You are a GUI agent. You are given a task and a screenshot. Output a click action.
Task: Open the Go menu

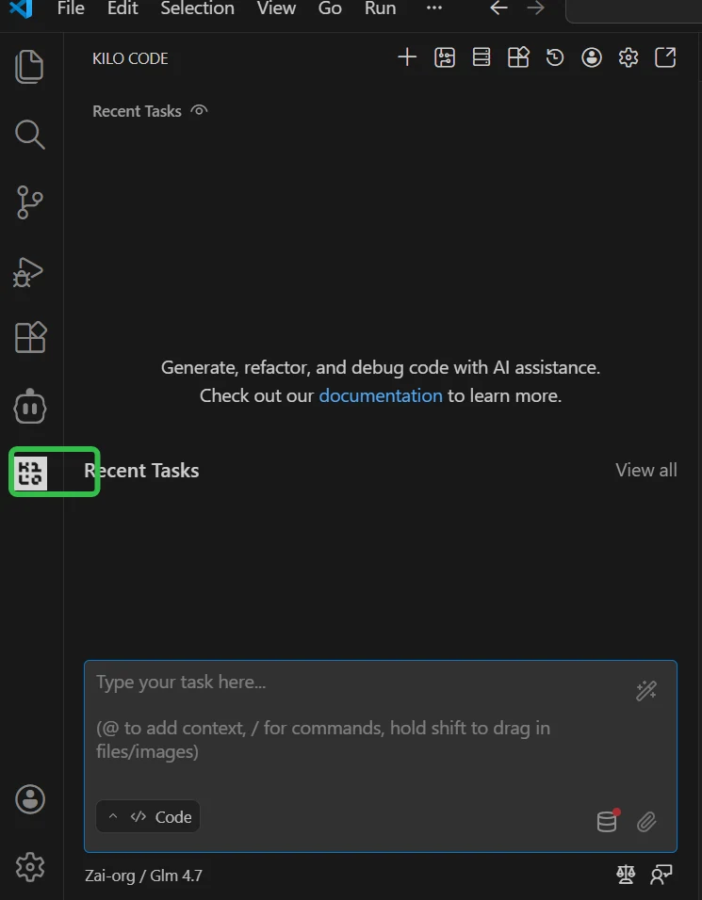(330, 8)
